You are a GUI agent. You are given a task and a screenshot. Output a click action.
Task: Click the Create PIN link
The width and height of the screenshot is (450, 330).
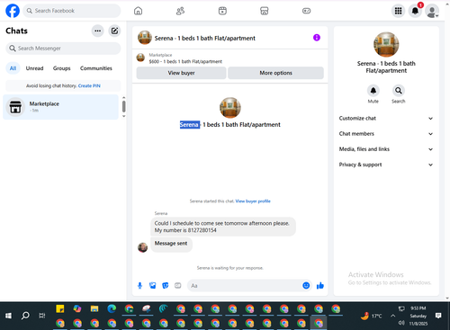tap(89, 85)
